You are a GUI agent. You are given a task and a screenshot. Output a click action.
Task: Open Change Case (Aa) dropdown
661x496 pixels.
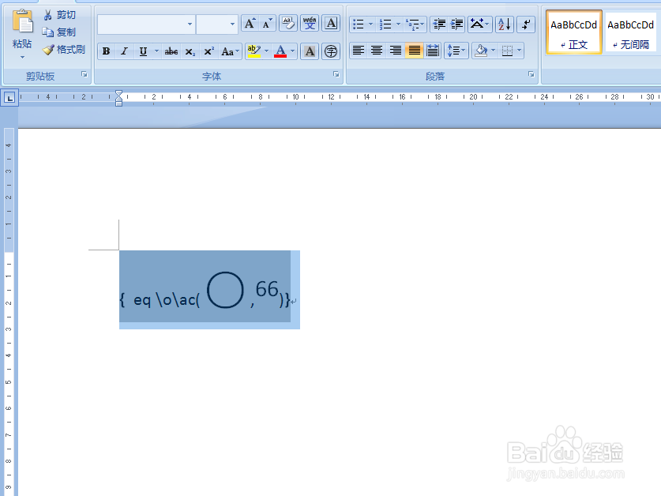click(230, 51)
